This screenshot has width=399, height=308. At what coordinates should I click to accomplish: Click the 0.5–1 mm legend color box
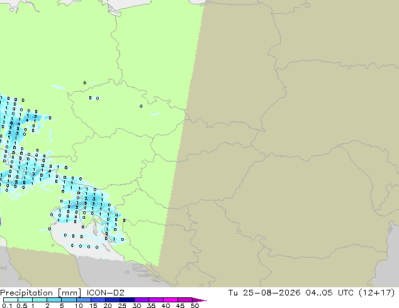(25, 300)
